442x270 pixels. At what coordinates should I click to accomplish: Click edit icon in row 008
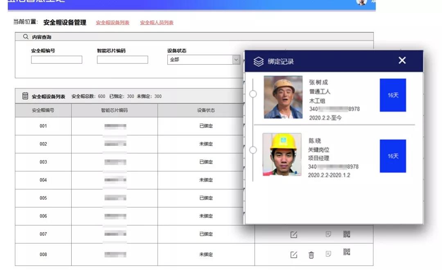click(x=293, y=255)
